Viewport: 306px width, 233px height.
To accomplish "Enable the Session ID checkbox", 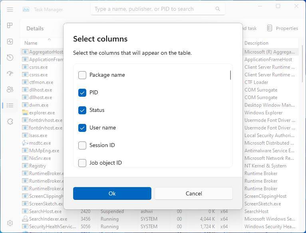I will [x=82, y=145].
